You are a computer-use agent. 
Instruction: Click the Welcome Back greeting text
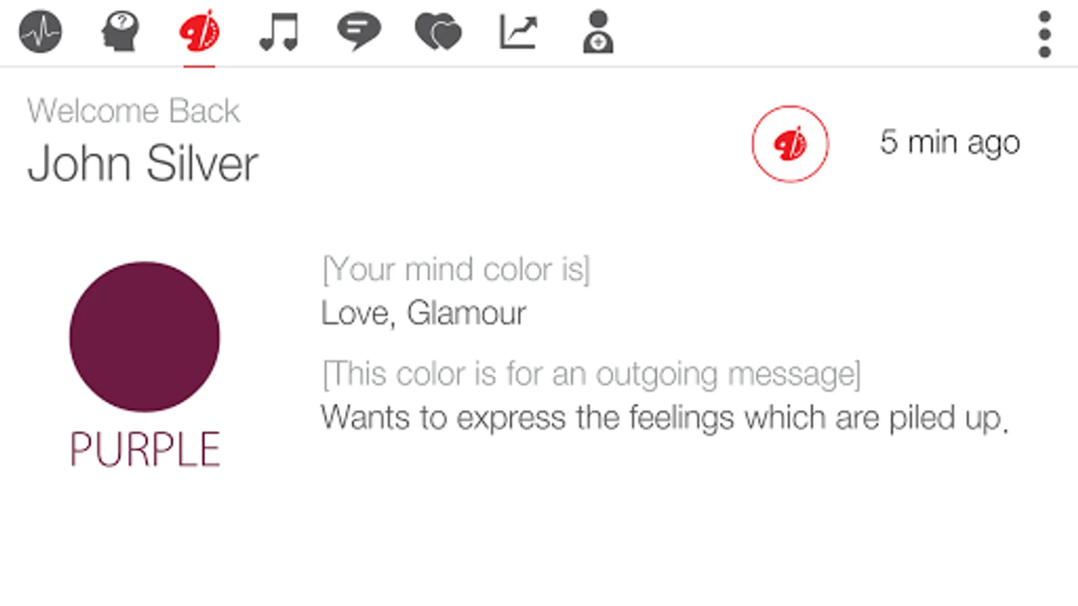(133, 110)
